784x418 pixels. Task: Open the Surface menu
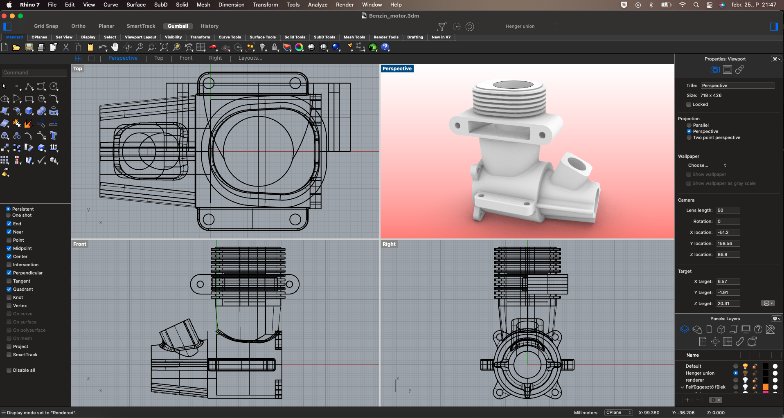click(x=136, y=4)
